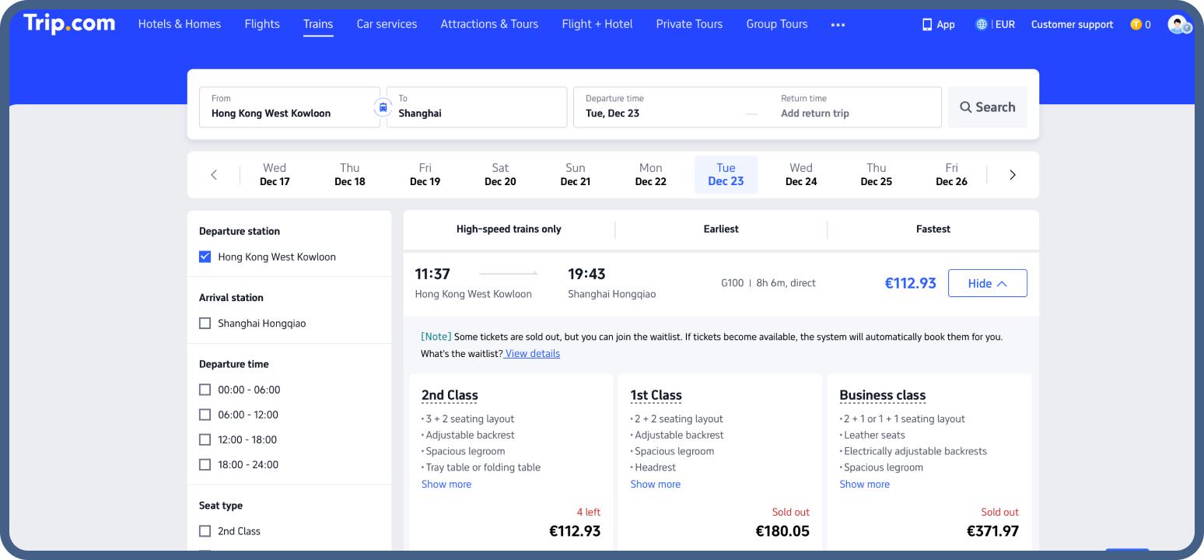The image size is (1204, 560).
Task: Swap departure and arrival stations icon
Action: tap(383, 107)
